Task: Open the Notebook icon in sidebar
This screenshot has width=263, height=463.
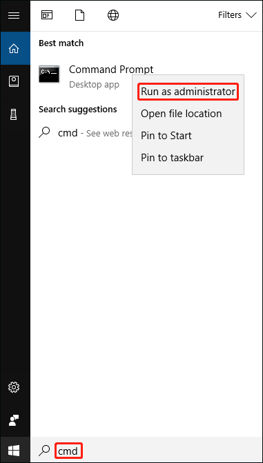Action: pyautogui.click(x=14, y=81)
